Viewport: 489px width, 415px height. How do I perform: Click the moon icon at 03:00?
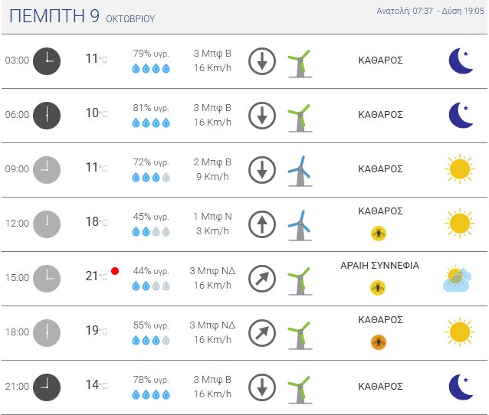click(x=460, y=60)
